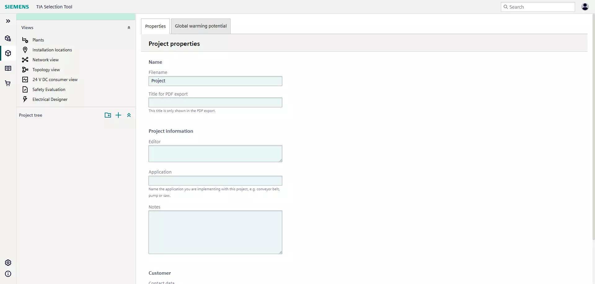Click the search magnifier icon
This screenshot has width=595, height=284.
506,7
